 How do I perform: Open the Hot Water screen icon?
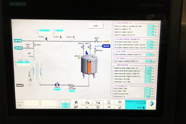click(x=98, y=102)
